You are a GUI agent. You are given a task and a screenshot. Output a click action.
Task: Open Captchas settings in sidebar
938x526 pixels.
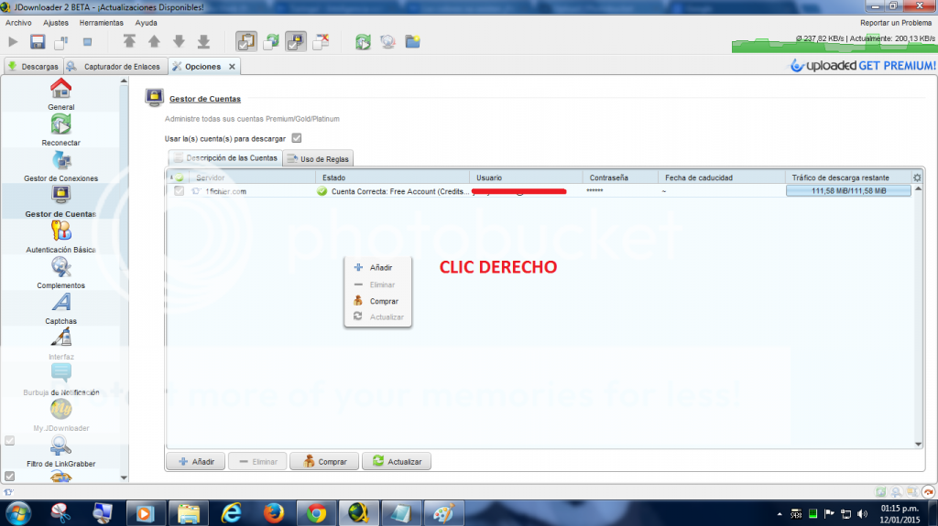pos(61,309)
